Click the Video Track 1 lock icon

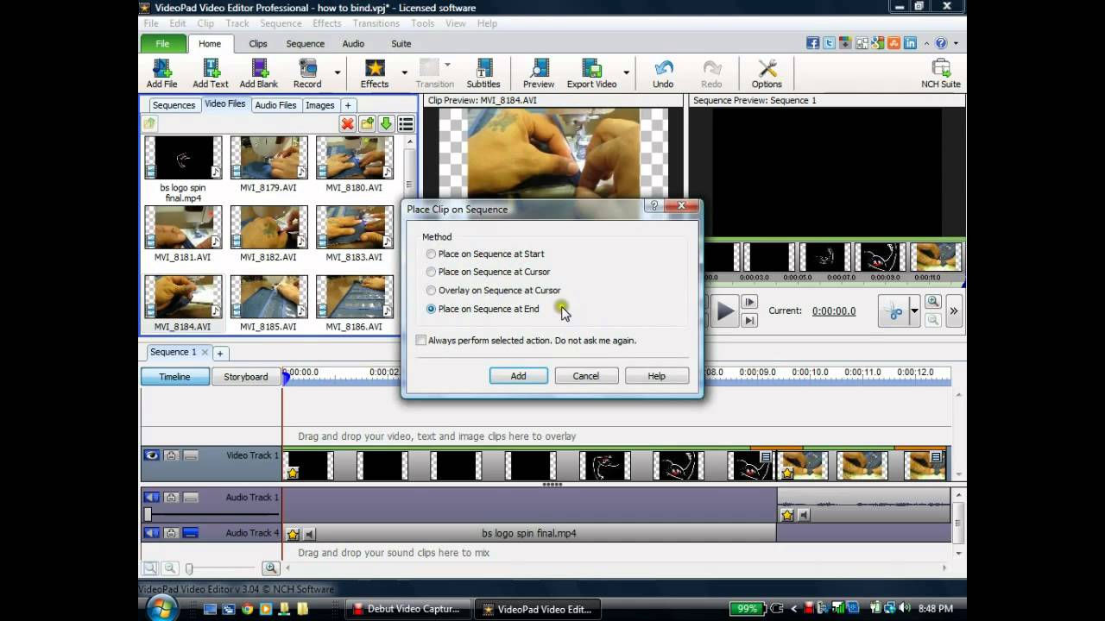171,455
